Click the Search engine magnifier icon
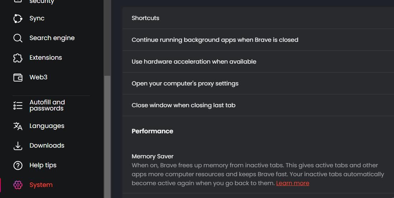Screen dimensions: 394x198 (x=18, y=38)
